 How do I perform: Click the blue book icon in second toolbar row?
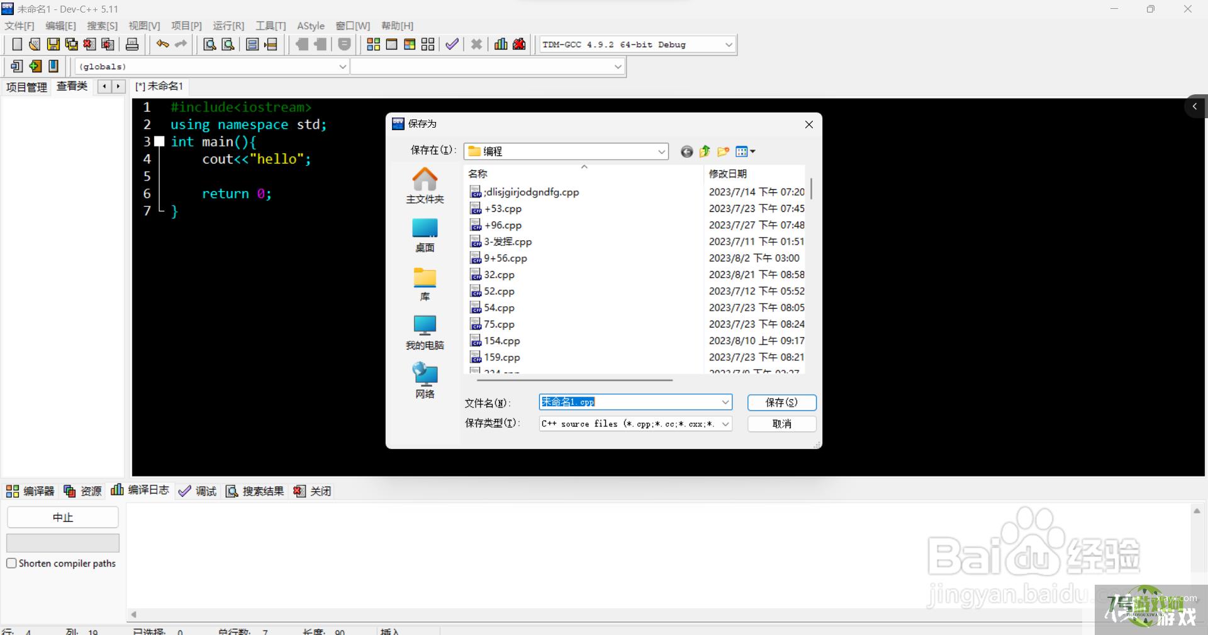(53, 66)
